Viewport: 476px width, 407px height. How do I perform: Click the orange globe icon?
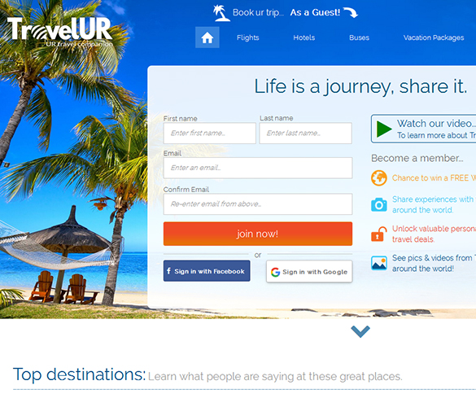point(378,178)
